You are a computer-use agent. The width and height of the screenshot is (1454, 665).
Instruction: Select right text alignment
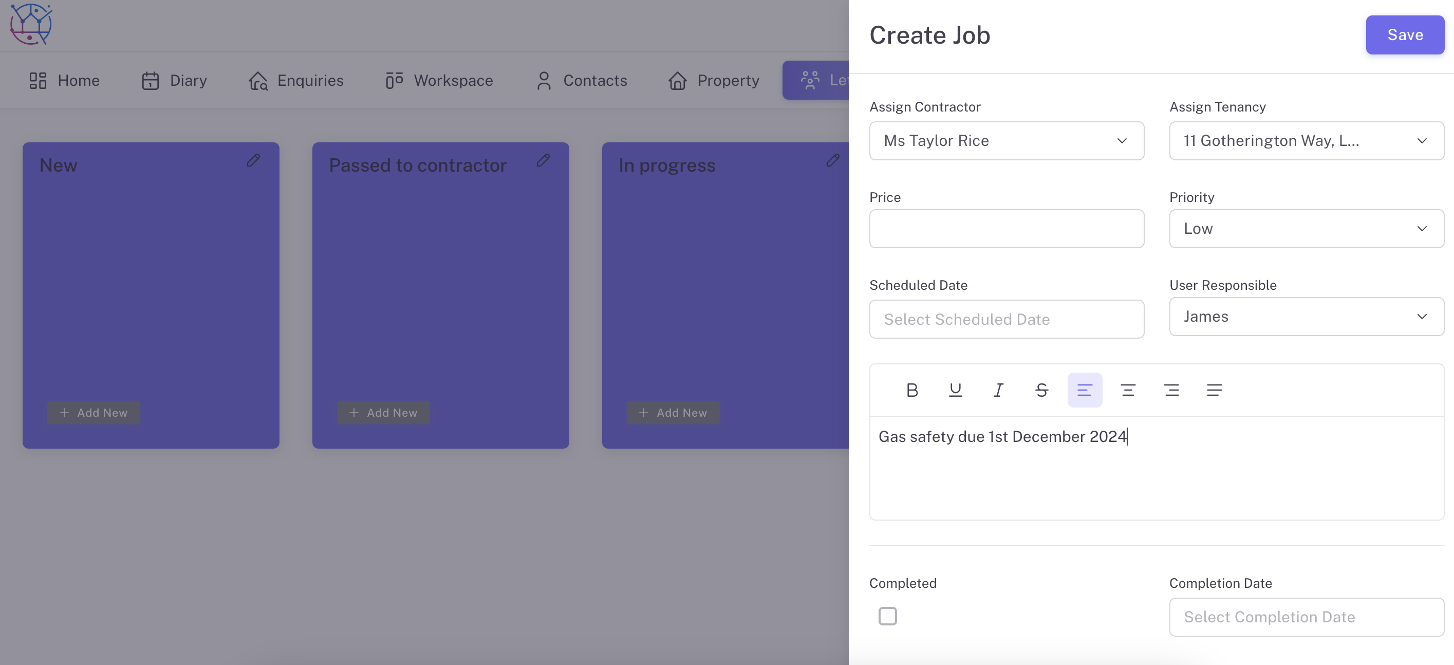[1171, 390]
